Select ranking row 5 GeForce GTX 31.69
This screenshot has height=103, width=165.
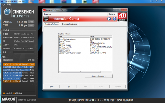pos(19,76)
